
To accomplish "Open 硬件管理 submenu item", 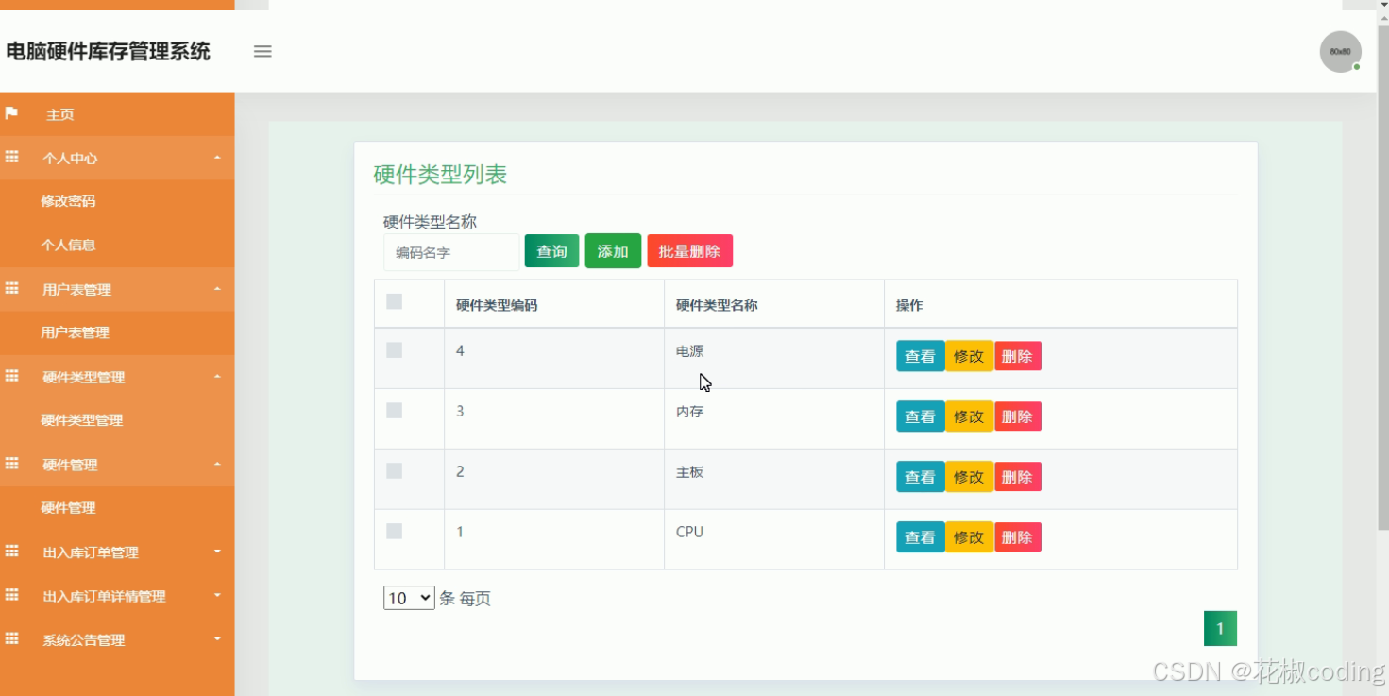I will [x=68, y=508].
